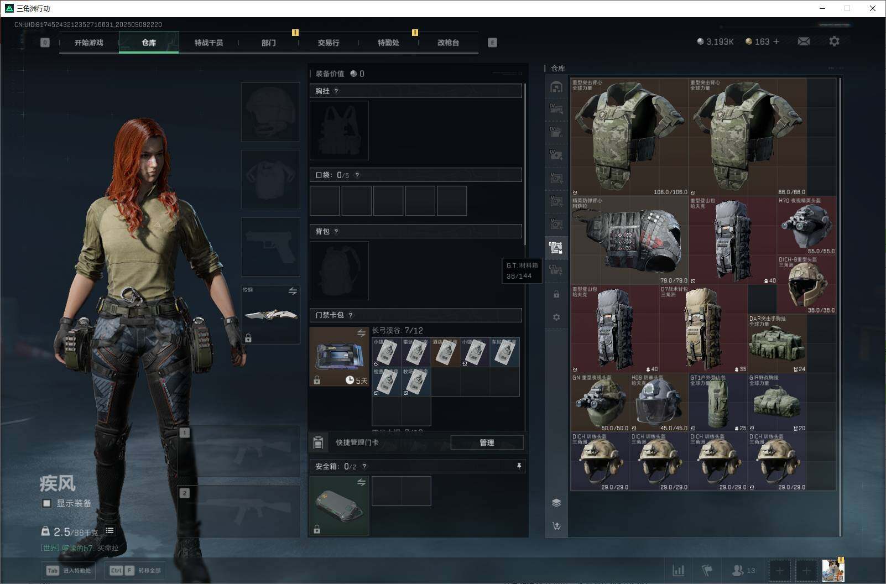Click the lock icon in stash sidebar
The image size is (886, 584).
point(556,294)
